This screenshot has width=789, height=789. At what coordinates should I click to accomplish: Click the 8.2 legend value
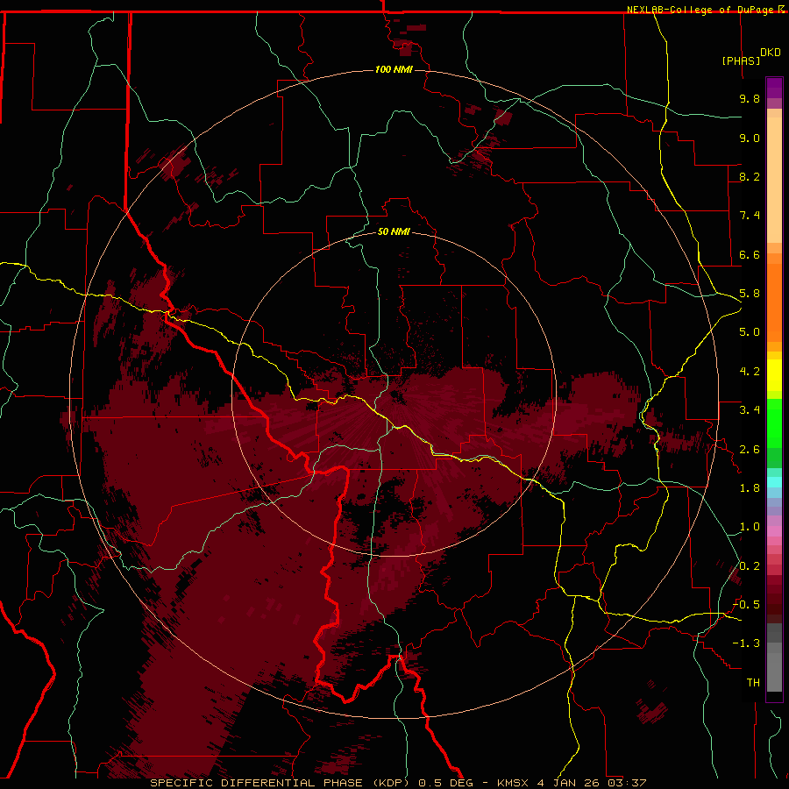pyautogui.click(x=750, y=176)
